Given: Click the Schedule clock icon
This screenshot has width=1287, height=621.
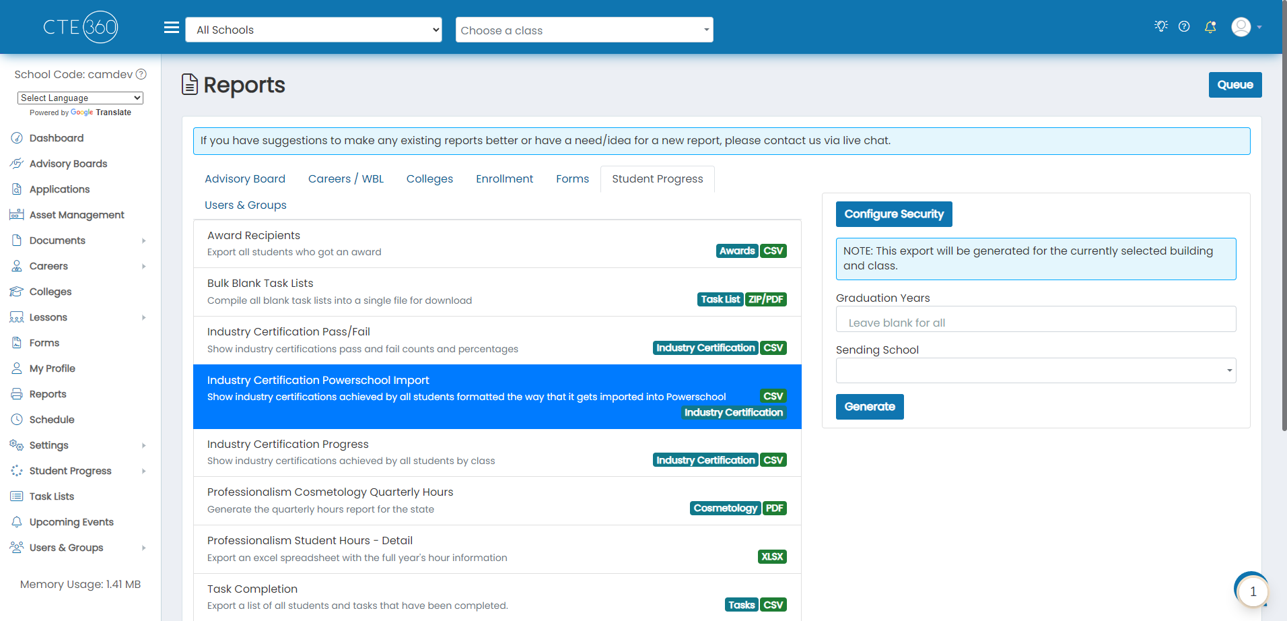Looking at the screenshot, I should pos(17,420).
